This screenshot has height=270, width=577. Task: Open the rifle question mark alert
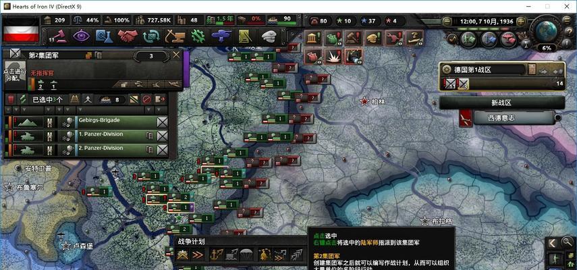click(414, 38)
